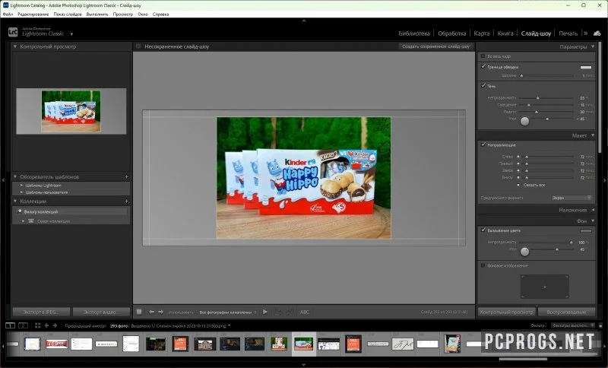Click the 'Экспорт видео...' button

pyautogui.click(x=101, y=312)
